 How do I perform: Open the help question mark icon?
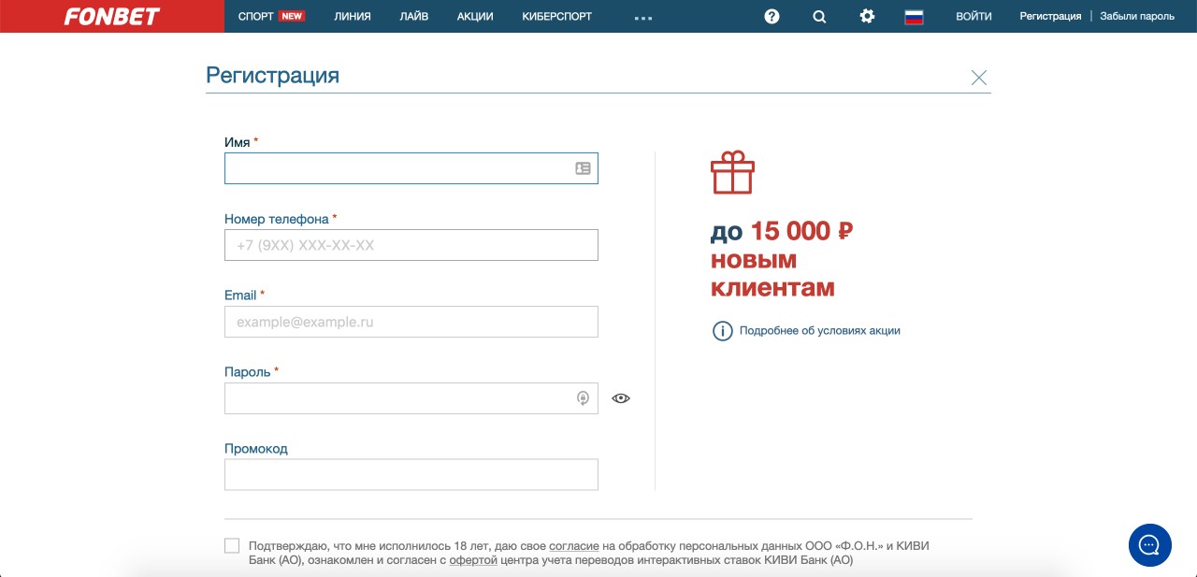pos(772,16)
